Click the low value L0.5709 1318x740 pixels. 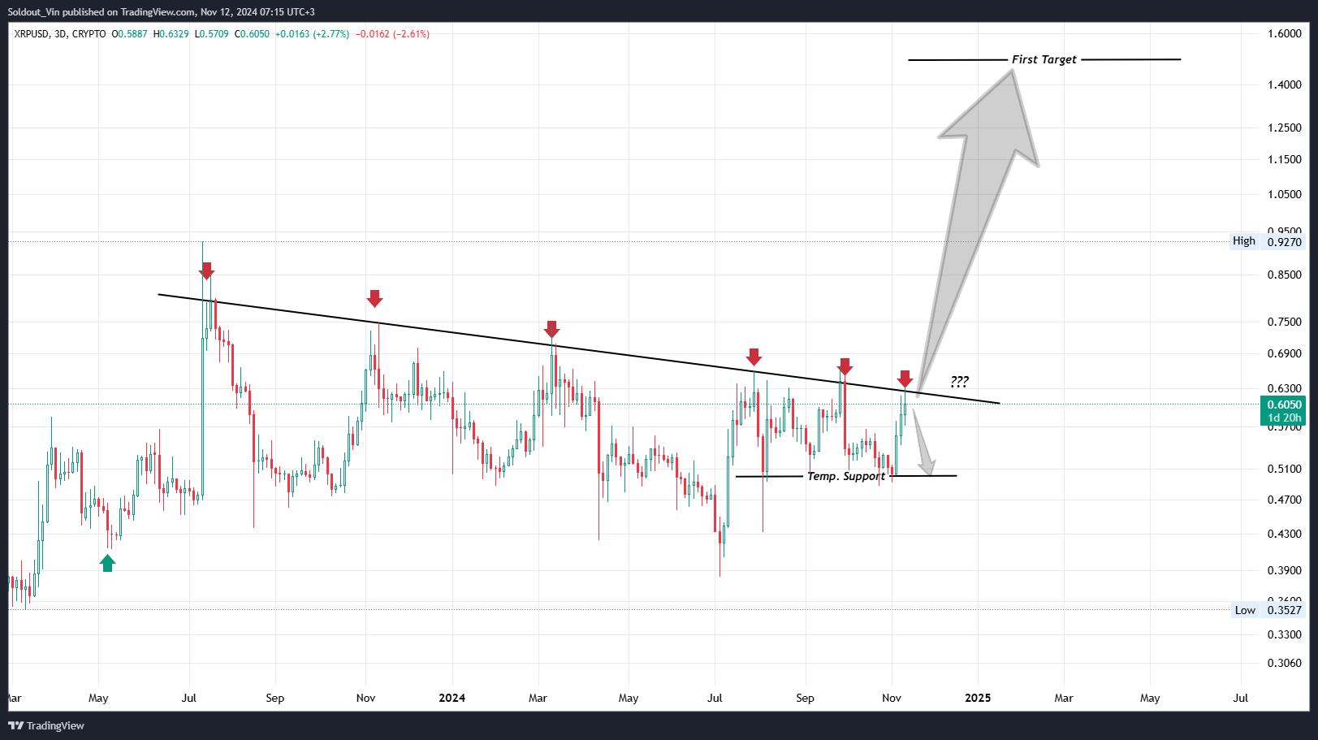click(x=212, y=34)
